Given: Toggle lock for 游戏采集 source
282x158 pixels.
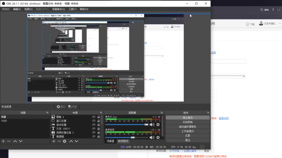Looking at the screenshot, I should click(99, 125).
